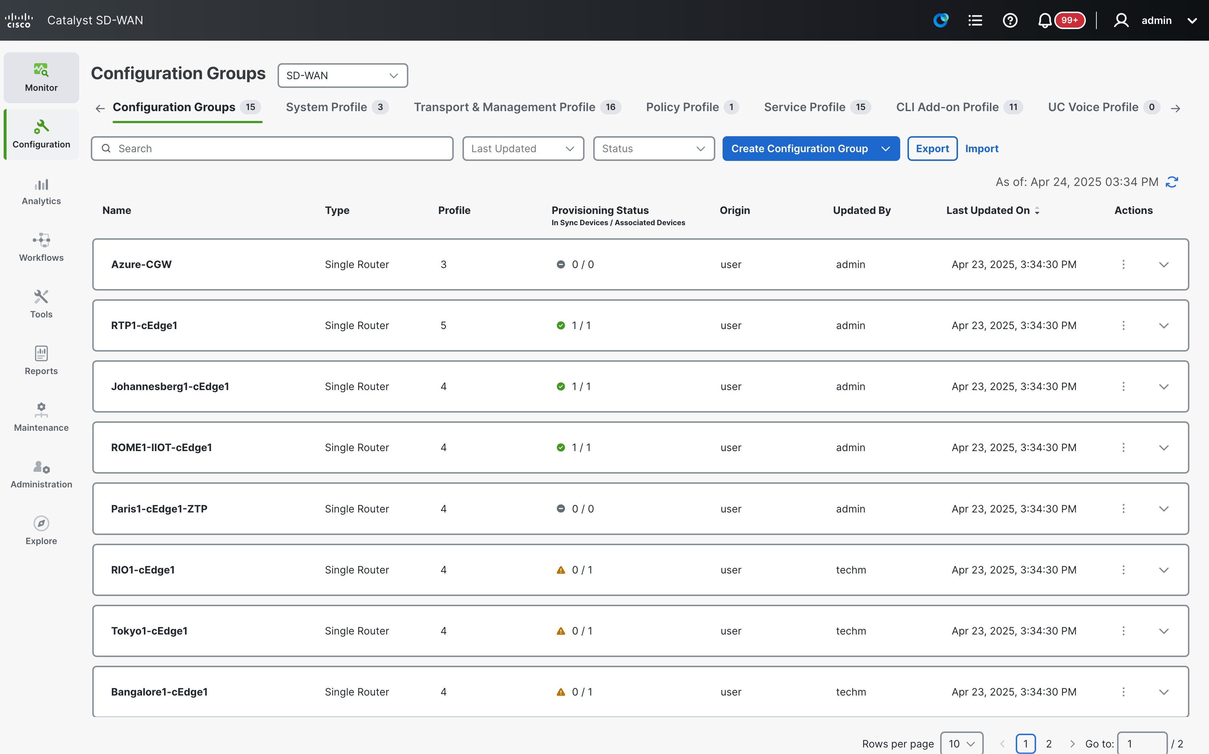Open the Configuration section in the sidebar
The image size is (1209, 754).
click(x=41, y=135)
